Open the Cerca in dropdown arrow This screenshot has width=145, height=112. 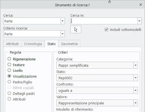coord(140,21)
